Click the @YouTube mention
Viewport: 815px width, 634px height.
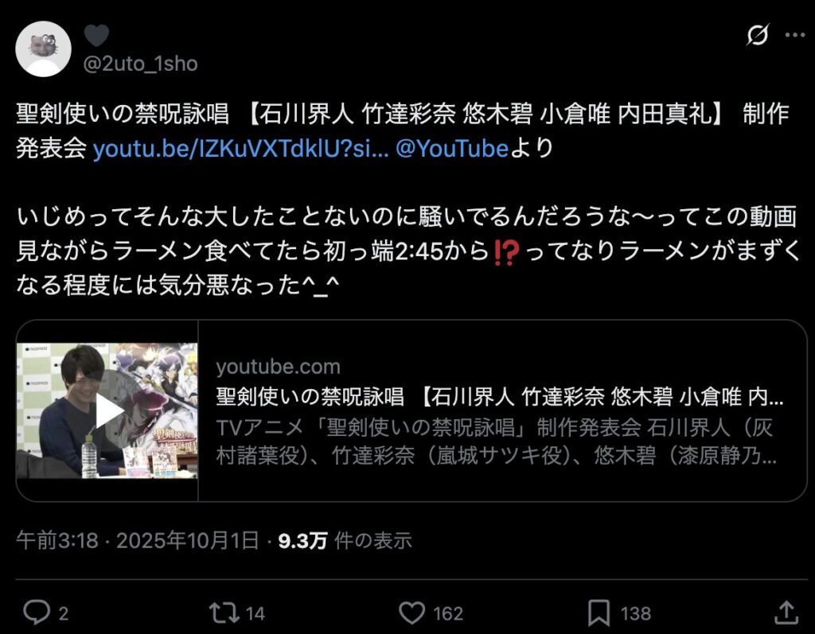(452, 149)
